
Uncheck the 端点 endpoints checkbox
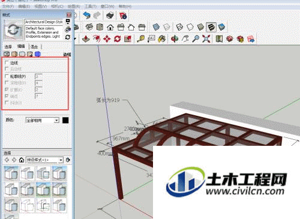tap(7, 96)
